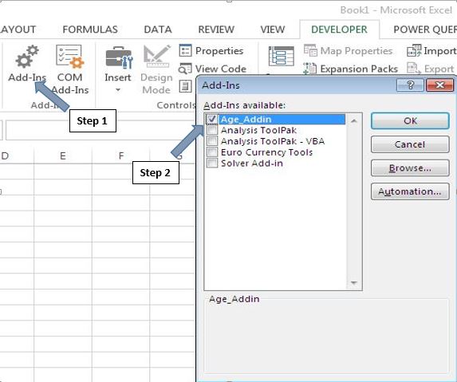Select the Solver Add-in entry

click(x=252, y=163)
